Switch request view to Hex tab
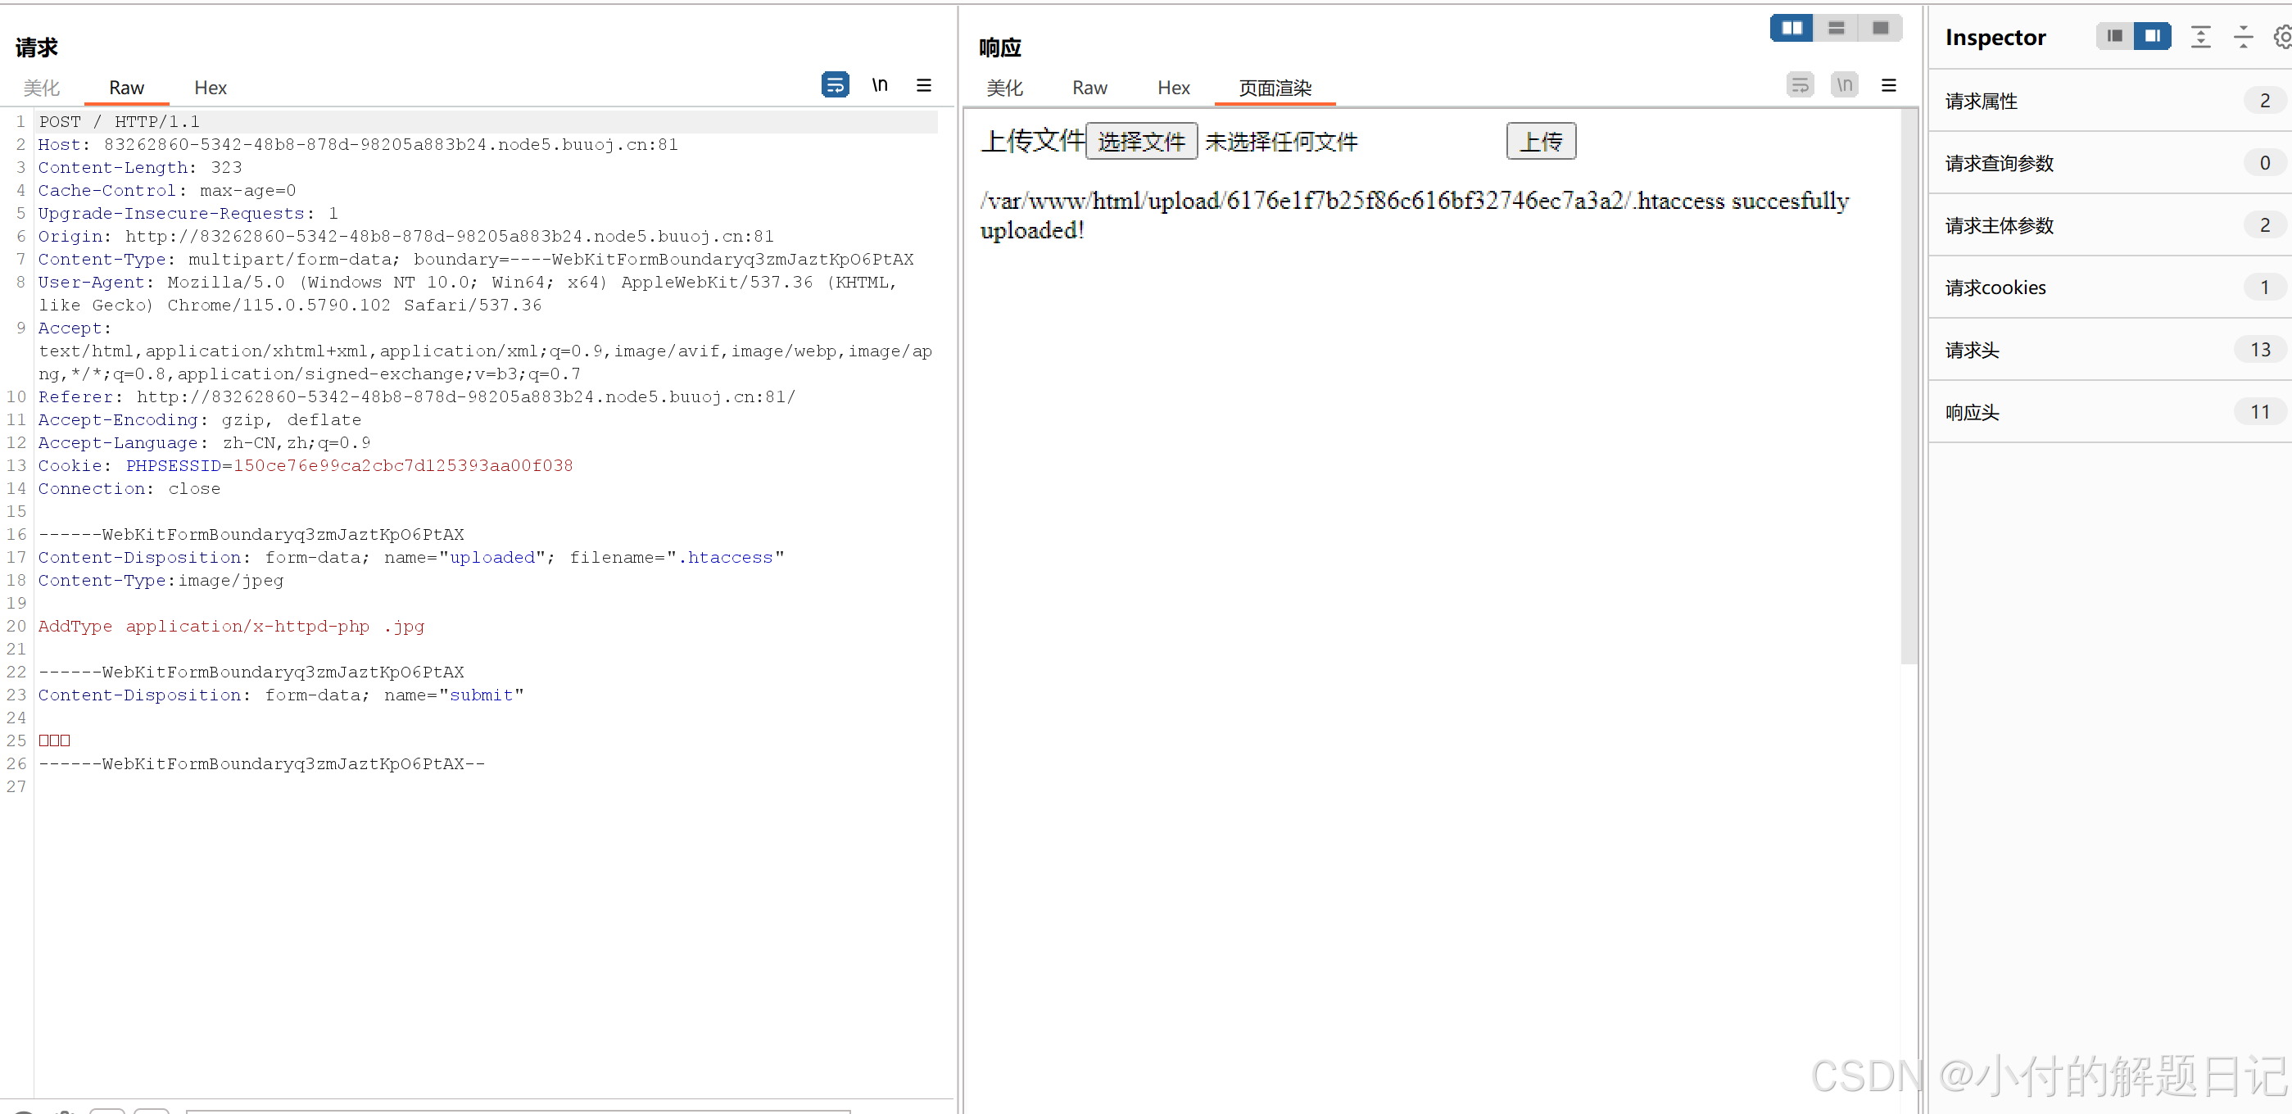 [x=210, y=87]
